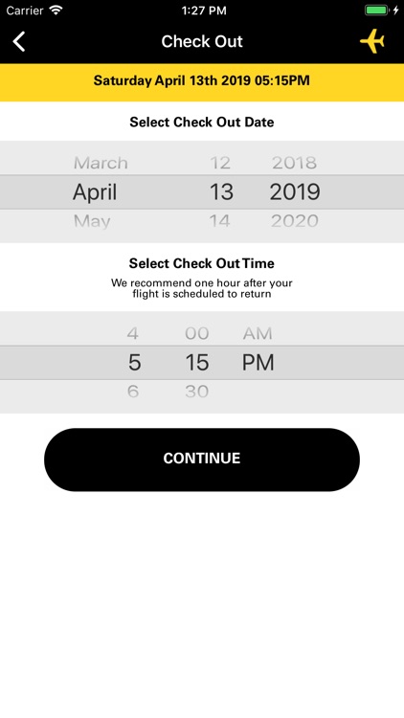This screenshot has width=404, height=718.
Task: Tap the yellow selected date banner
Action: point(202,82)
